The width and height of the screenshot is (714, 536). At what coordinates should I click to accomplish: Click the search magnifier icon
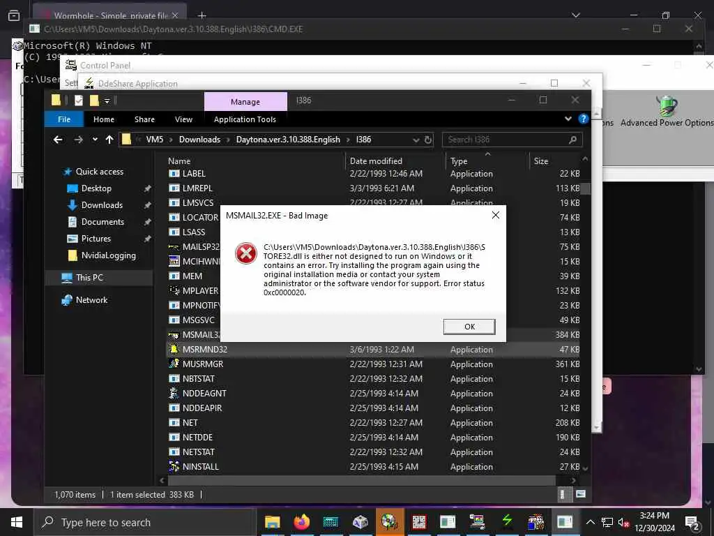point(573,140)
